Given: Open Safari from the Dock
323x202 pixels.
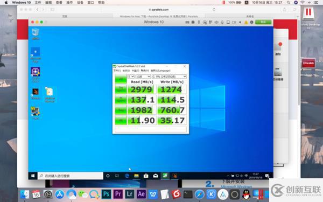Looking at the screenshot, I should 200,194.
